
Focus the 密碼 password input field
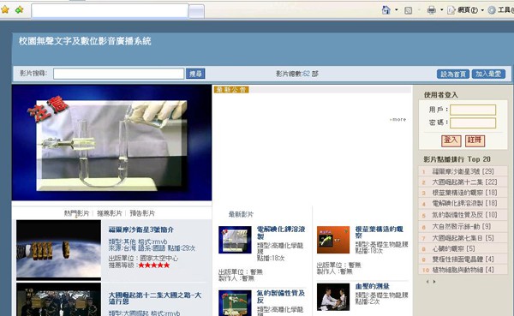pyautogui.click(x=473, y=123)
